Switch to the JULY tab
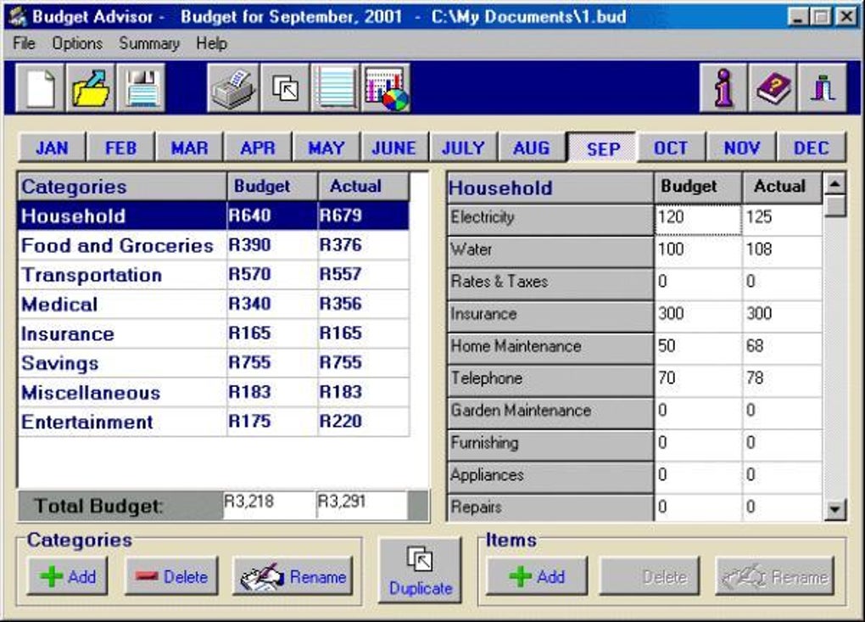 [x=463, y=148]
